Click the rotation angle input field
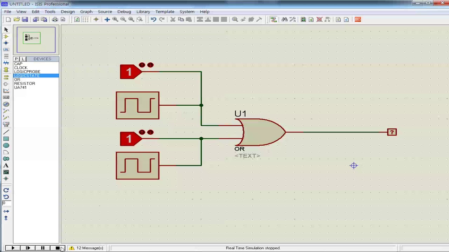 coord(7,203)
